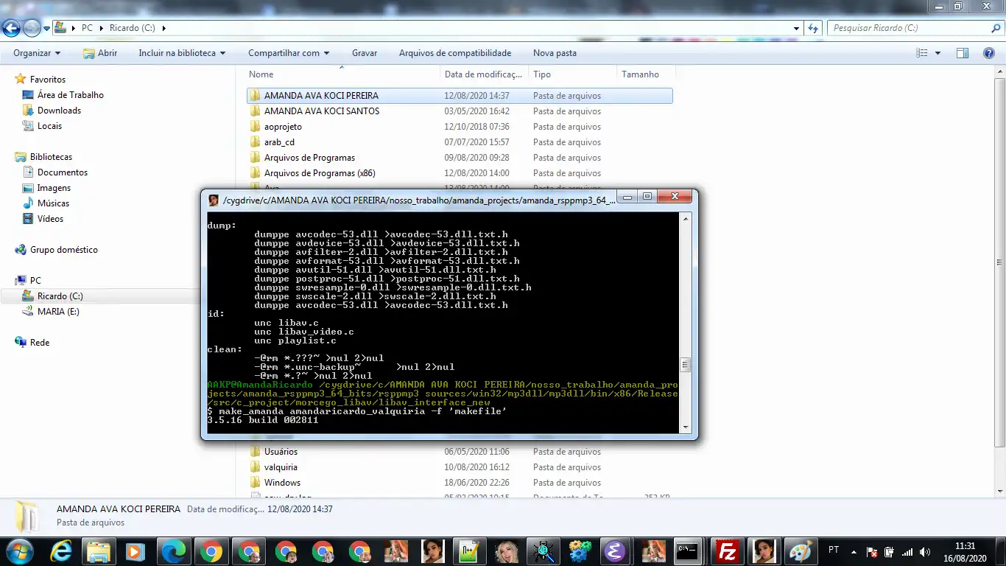The image size is (1006, 566).
Task: Toggle the preview pane icon
Action: [963, 53]
